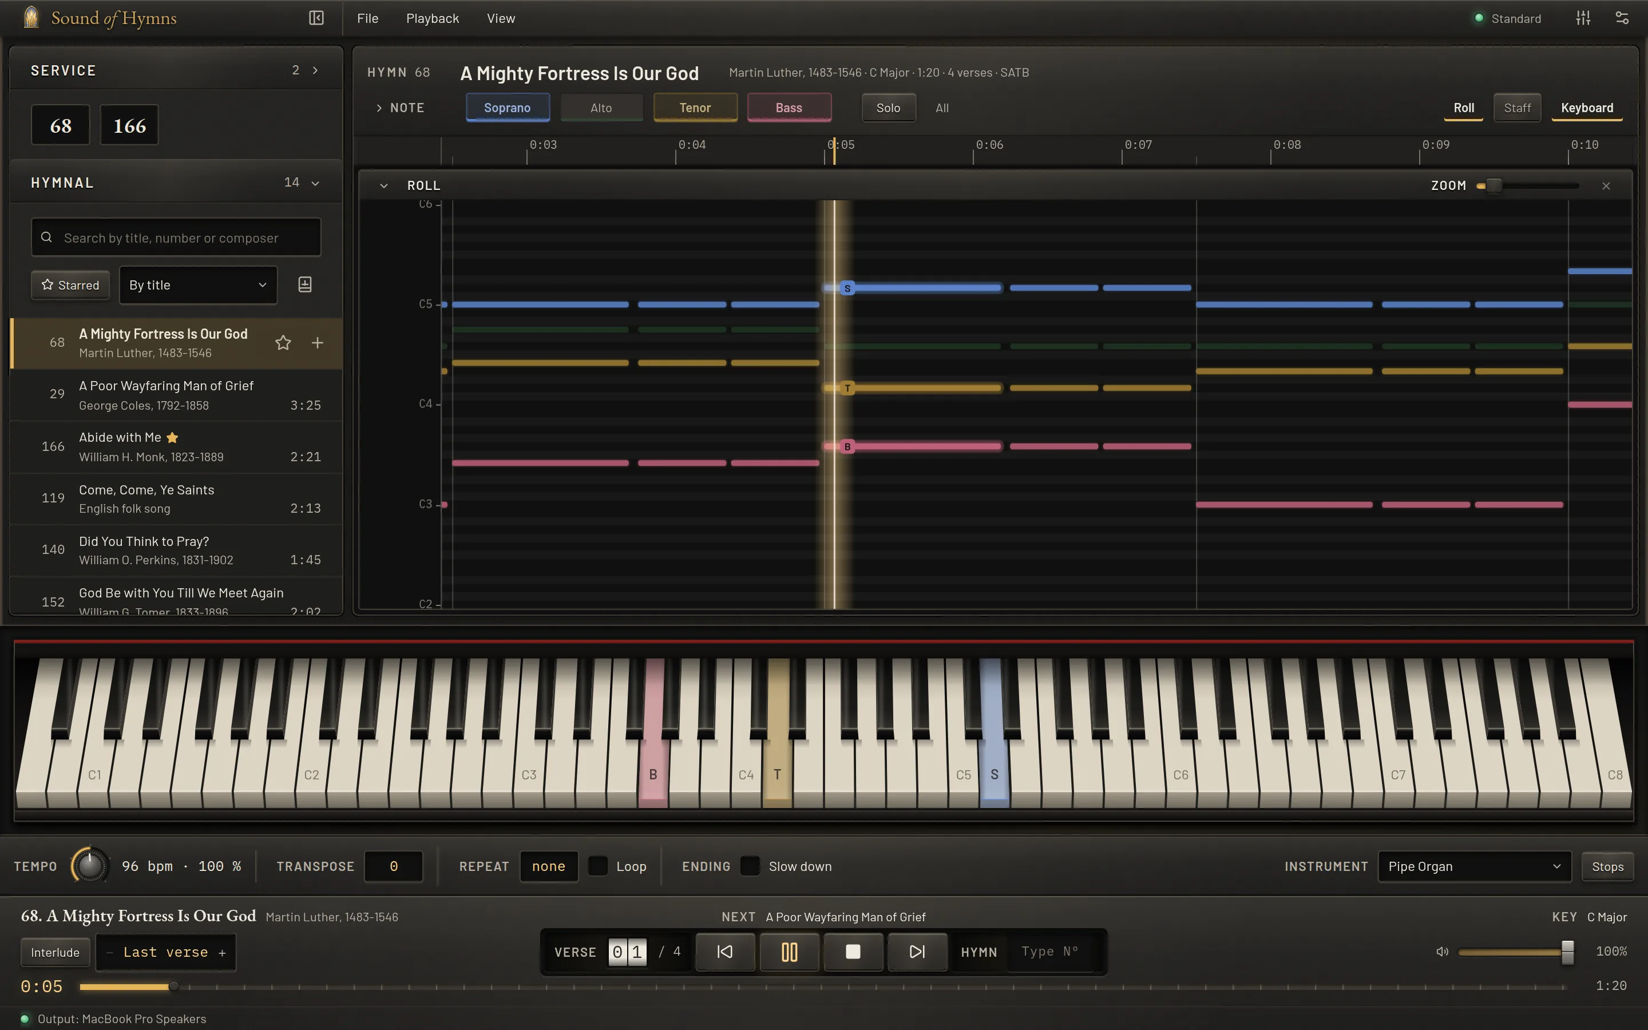Open the Pipe Organ instrument dropdown
Image resolution: width=1648 pixels, height=1030 pixels.
coord(1475,866)
